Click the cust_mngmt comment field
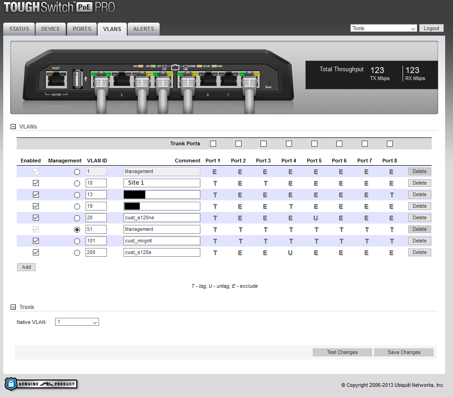453x397 pixels. tap(161, 241)
